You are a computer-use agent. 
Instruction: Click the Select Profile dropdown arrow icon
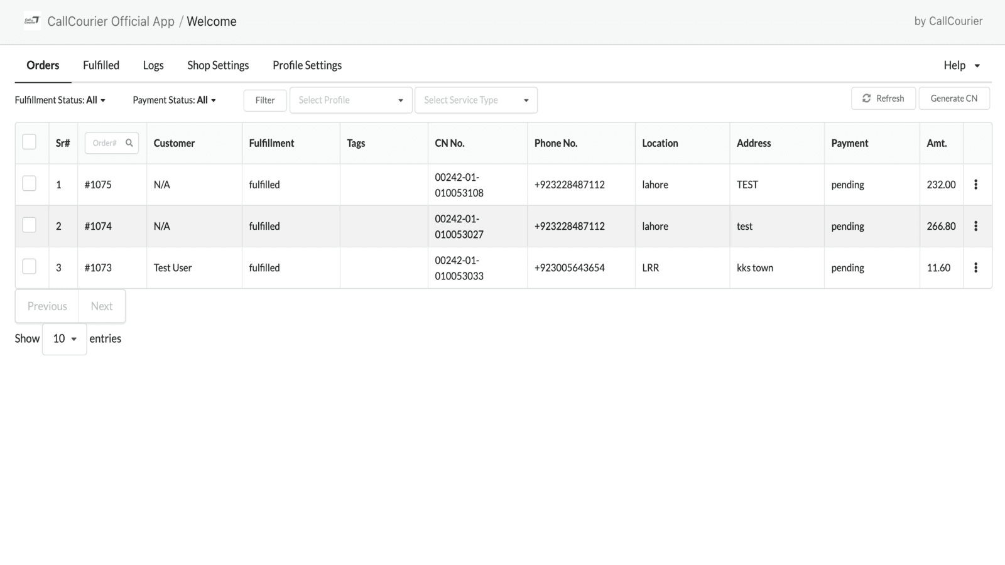[401, 100]
